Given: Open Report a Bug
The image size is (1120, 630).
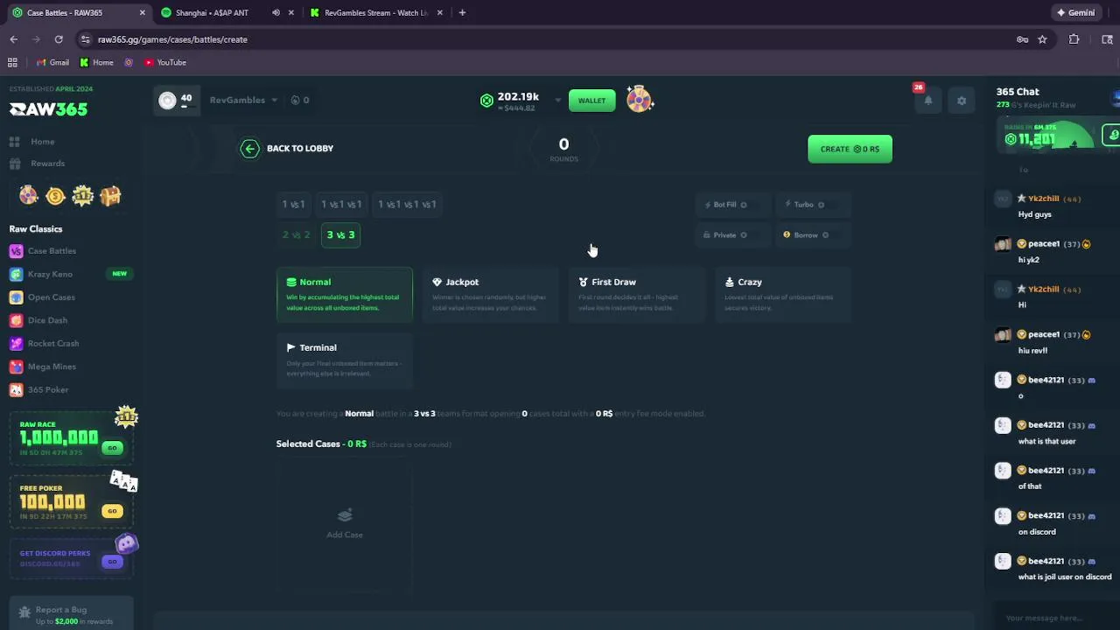Looking at the screenshot, I should [x=72, y=614].
